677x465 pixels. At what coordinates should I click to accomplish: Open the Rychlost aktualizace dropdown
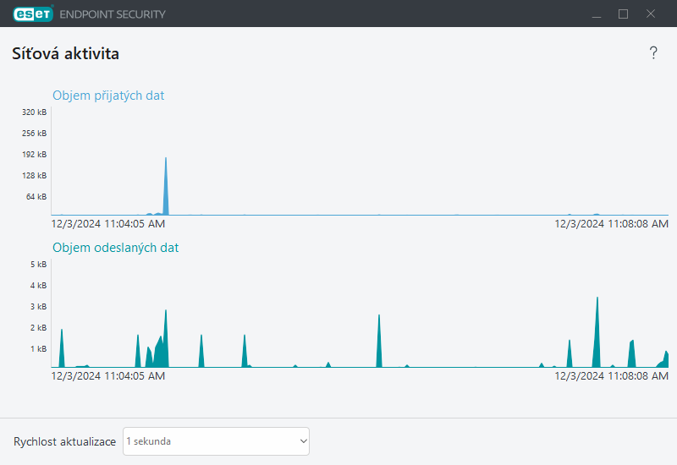click(x=216, y=441)
